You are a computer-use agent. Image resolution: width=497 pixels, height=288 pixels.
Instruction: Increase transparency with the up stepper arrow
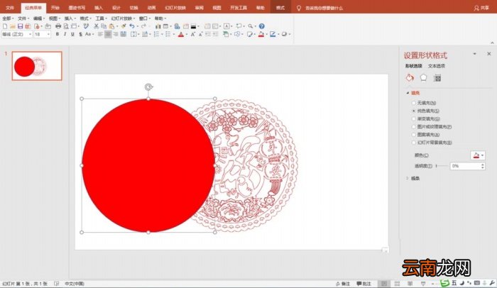(482, 164)
